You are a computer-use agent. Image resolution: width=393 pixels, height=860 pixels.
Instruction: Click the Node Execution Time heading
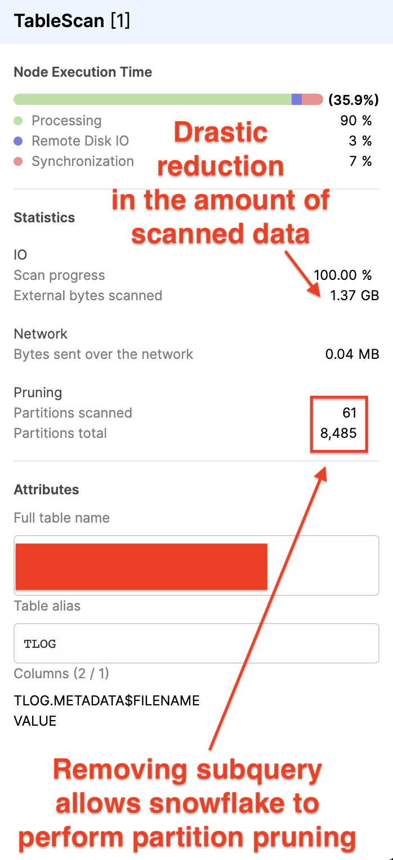click(83, 72)
